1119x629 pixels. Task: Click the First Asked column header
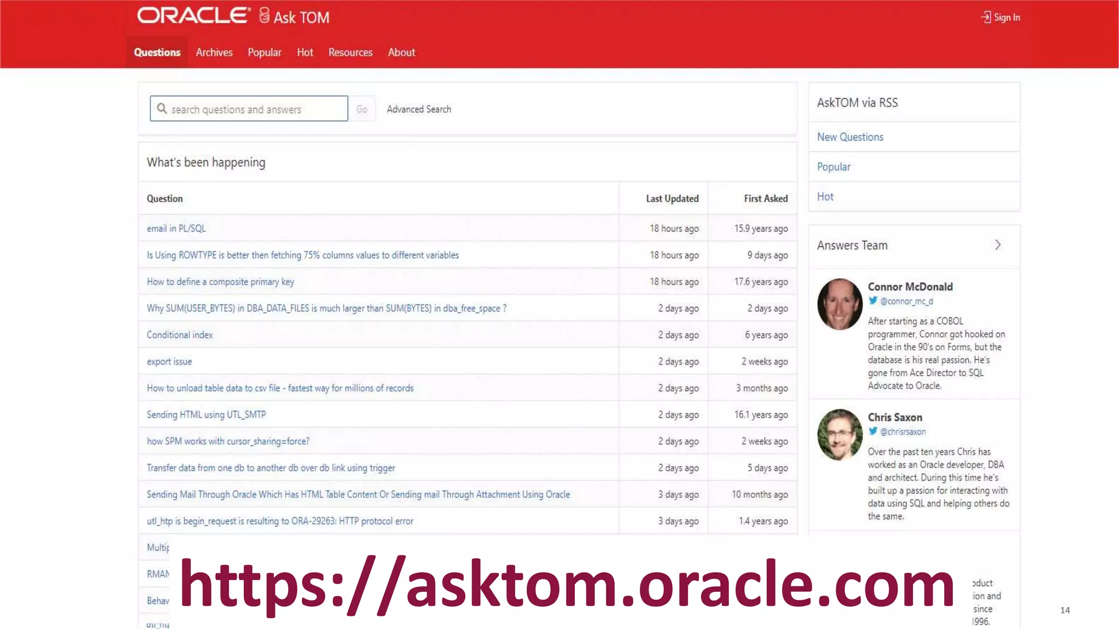pos(765,199)
